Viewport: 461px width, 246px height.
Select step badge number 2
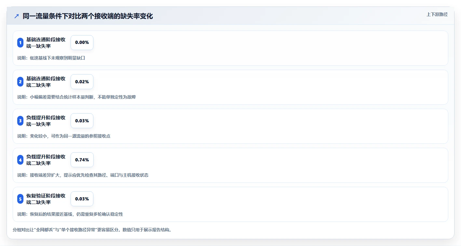(20, 82)
